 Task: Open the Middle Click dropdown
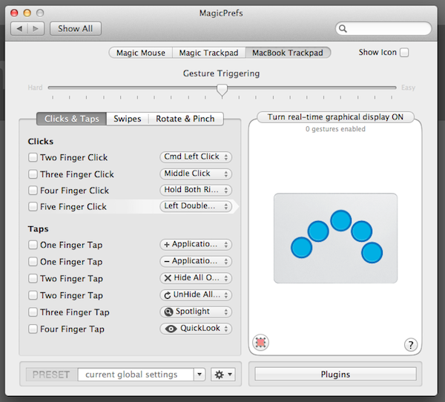[196, 174]
